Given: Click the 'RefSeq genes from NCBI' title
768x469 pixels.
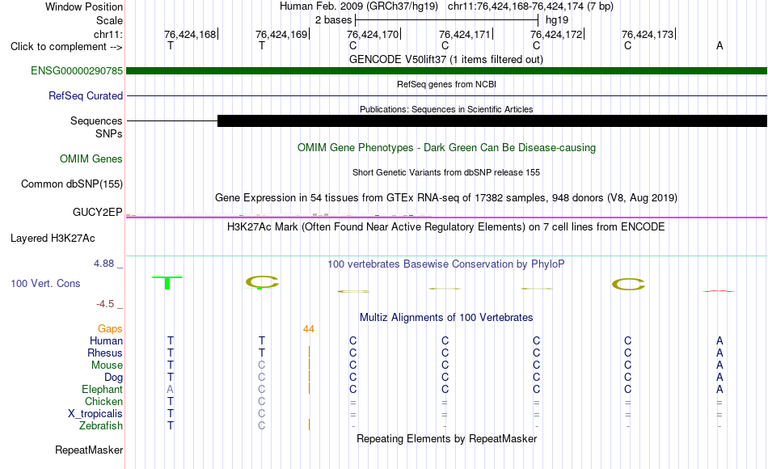Looking at the screenshot, I should click(446, 84).
